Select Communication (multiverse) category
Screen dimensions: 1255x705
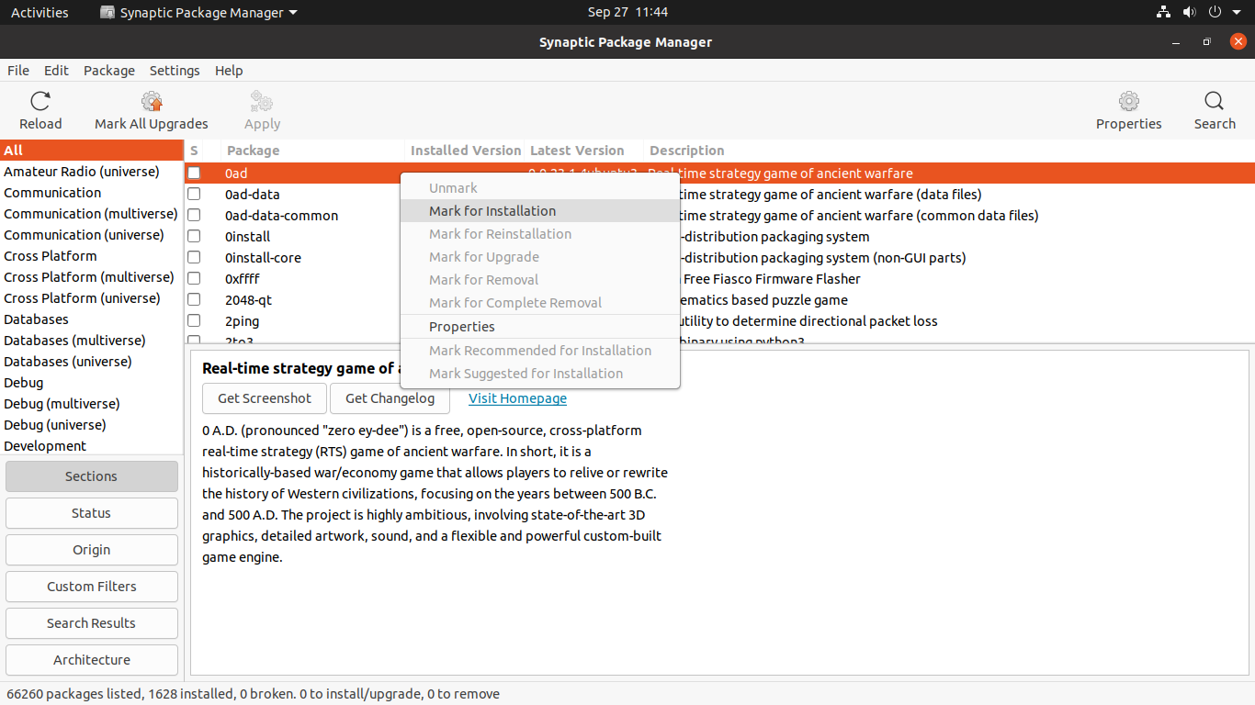point(92,214)
